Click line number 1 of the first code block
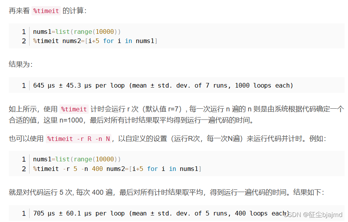This screenshot has width=348, height=222. coord(23,31)
